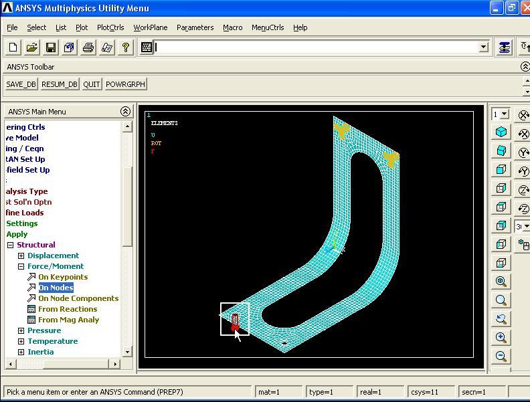Click the New Analysis icon
The image size is (530, 402).
13,47
